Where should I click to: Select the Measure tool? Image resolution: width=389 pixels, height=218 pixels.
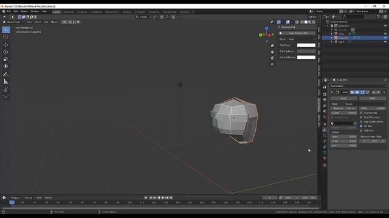5,81
